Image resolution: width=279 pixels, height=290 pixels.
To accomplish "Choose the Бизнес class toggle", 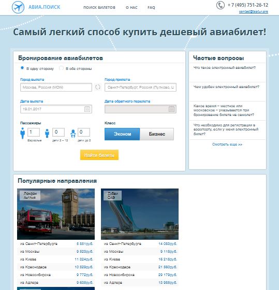I will pyautogui.click(x=157, y=134).
